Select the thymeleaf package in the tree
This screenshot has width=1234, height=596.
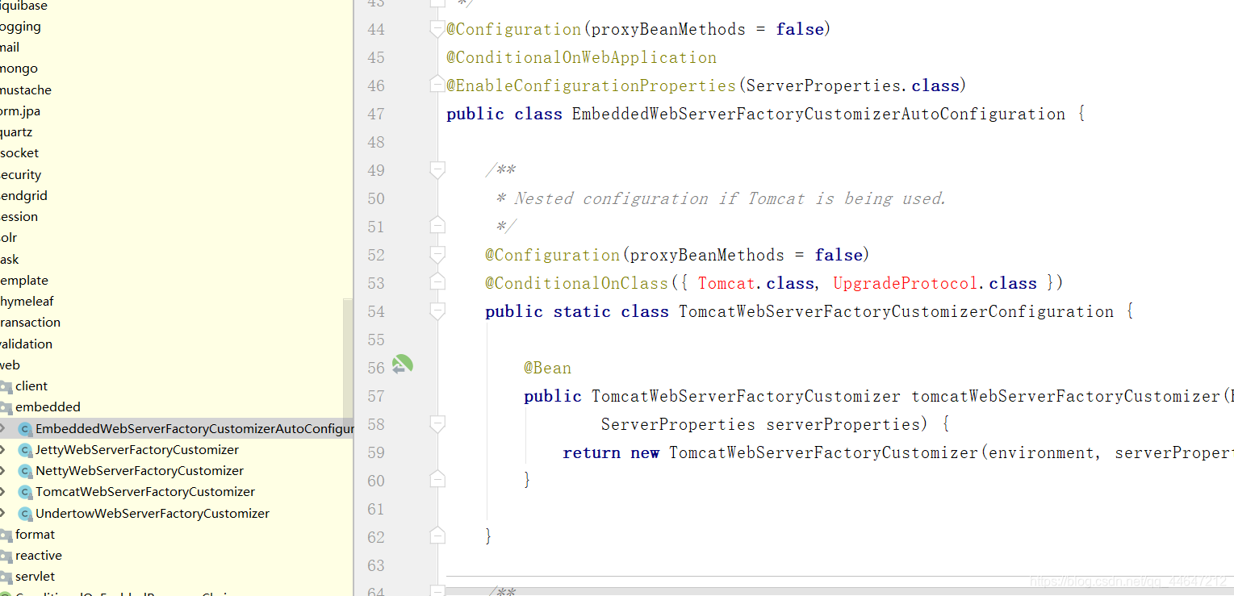click(x=27, y=302)
